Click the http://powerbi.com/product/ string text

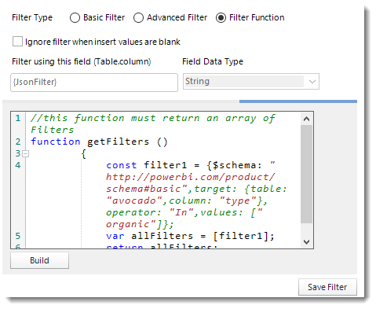[191, 177]
